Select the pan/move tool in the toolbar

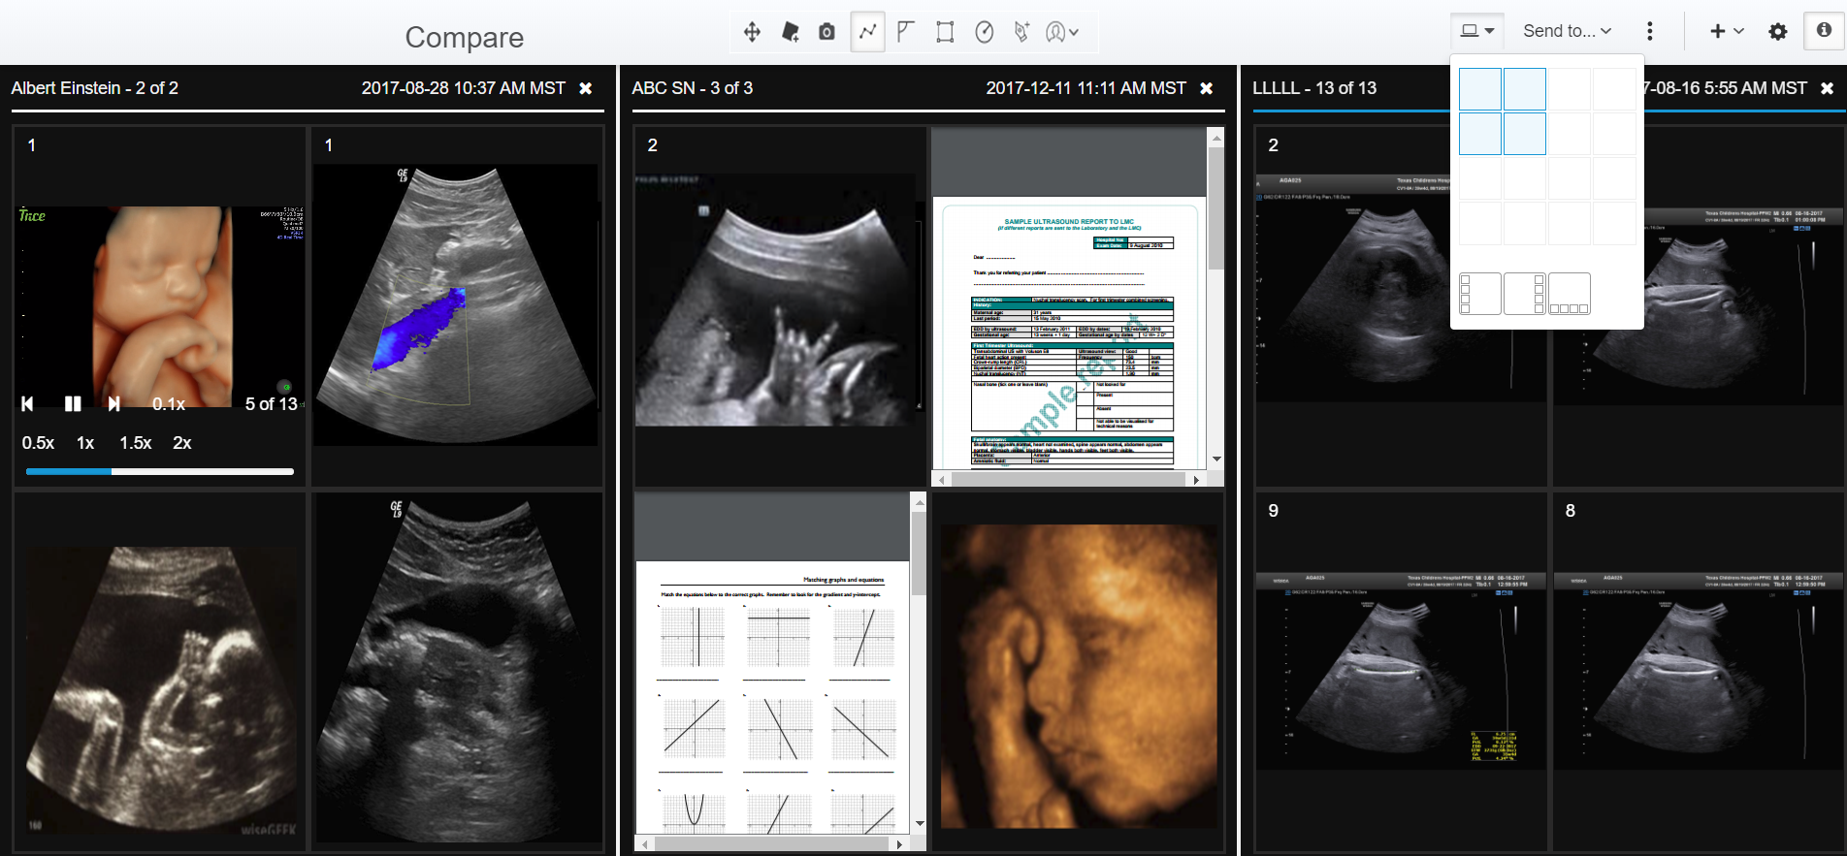tap(752, 32)
